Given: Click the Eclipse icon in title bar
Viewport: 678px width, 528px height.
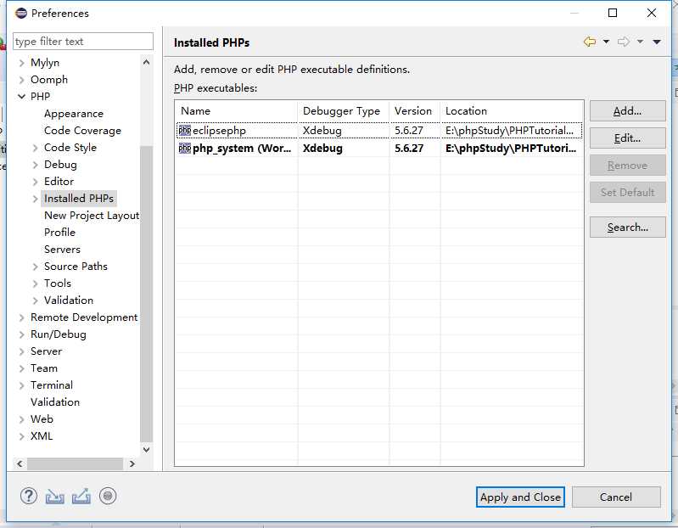Looking at the screenshot, I should pos(20,14).
